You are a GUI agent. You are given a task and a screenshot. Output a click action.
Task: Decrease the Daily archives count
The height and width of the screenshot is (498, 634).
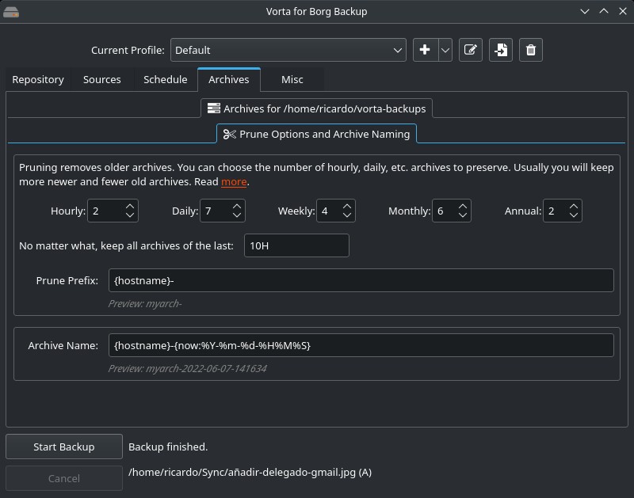coord(237,215)
